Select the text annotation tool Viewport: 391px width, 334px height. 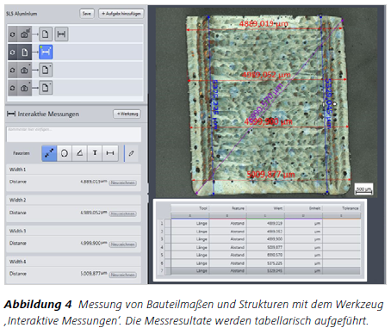95,153
